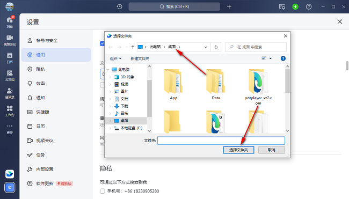Viewport: 349px width, 199px height.
Task: Click the file list vertical scrollbar thumb
Action: pyautogui.click(x=287, y=80)
